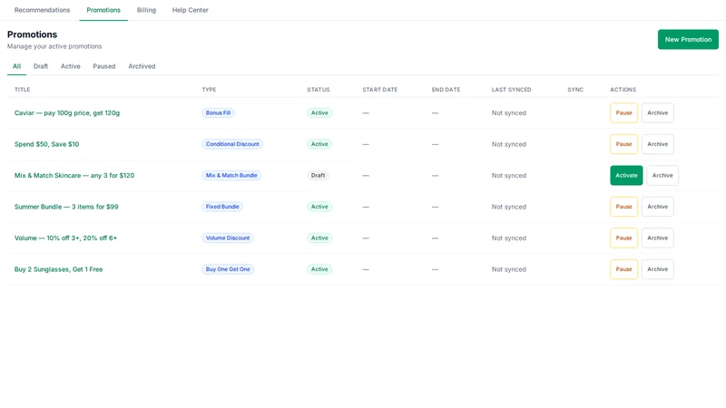The width and height of the screenshot is (726, 408).
Task: Click the LAST SYNCED column header
Action: coord(512,90)
